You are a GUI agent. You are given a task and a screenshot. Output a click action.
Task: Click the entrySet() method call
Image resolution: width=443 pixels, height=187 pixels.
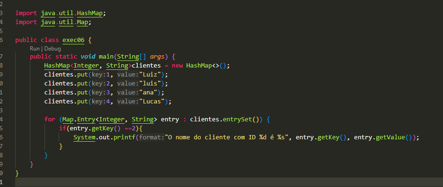(x=241, y=119)
